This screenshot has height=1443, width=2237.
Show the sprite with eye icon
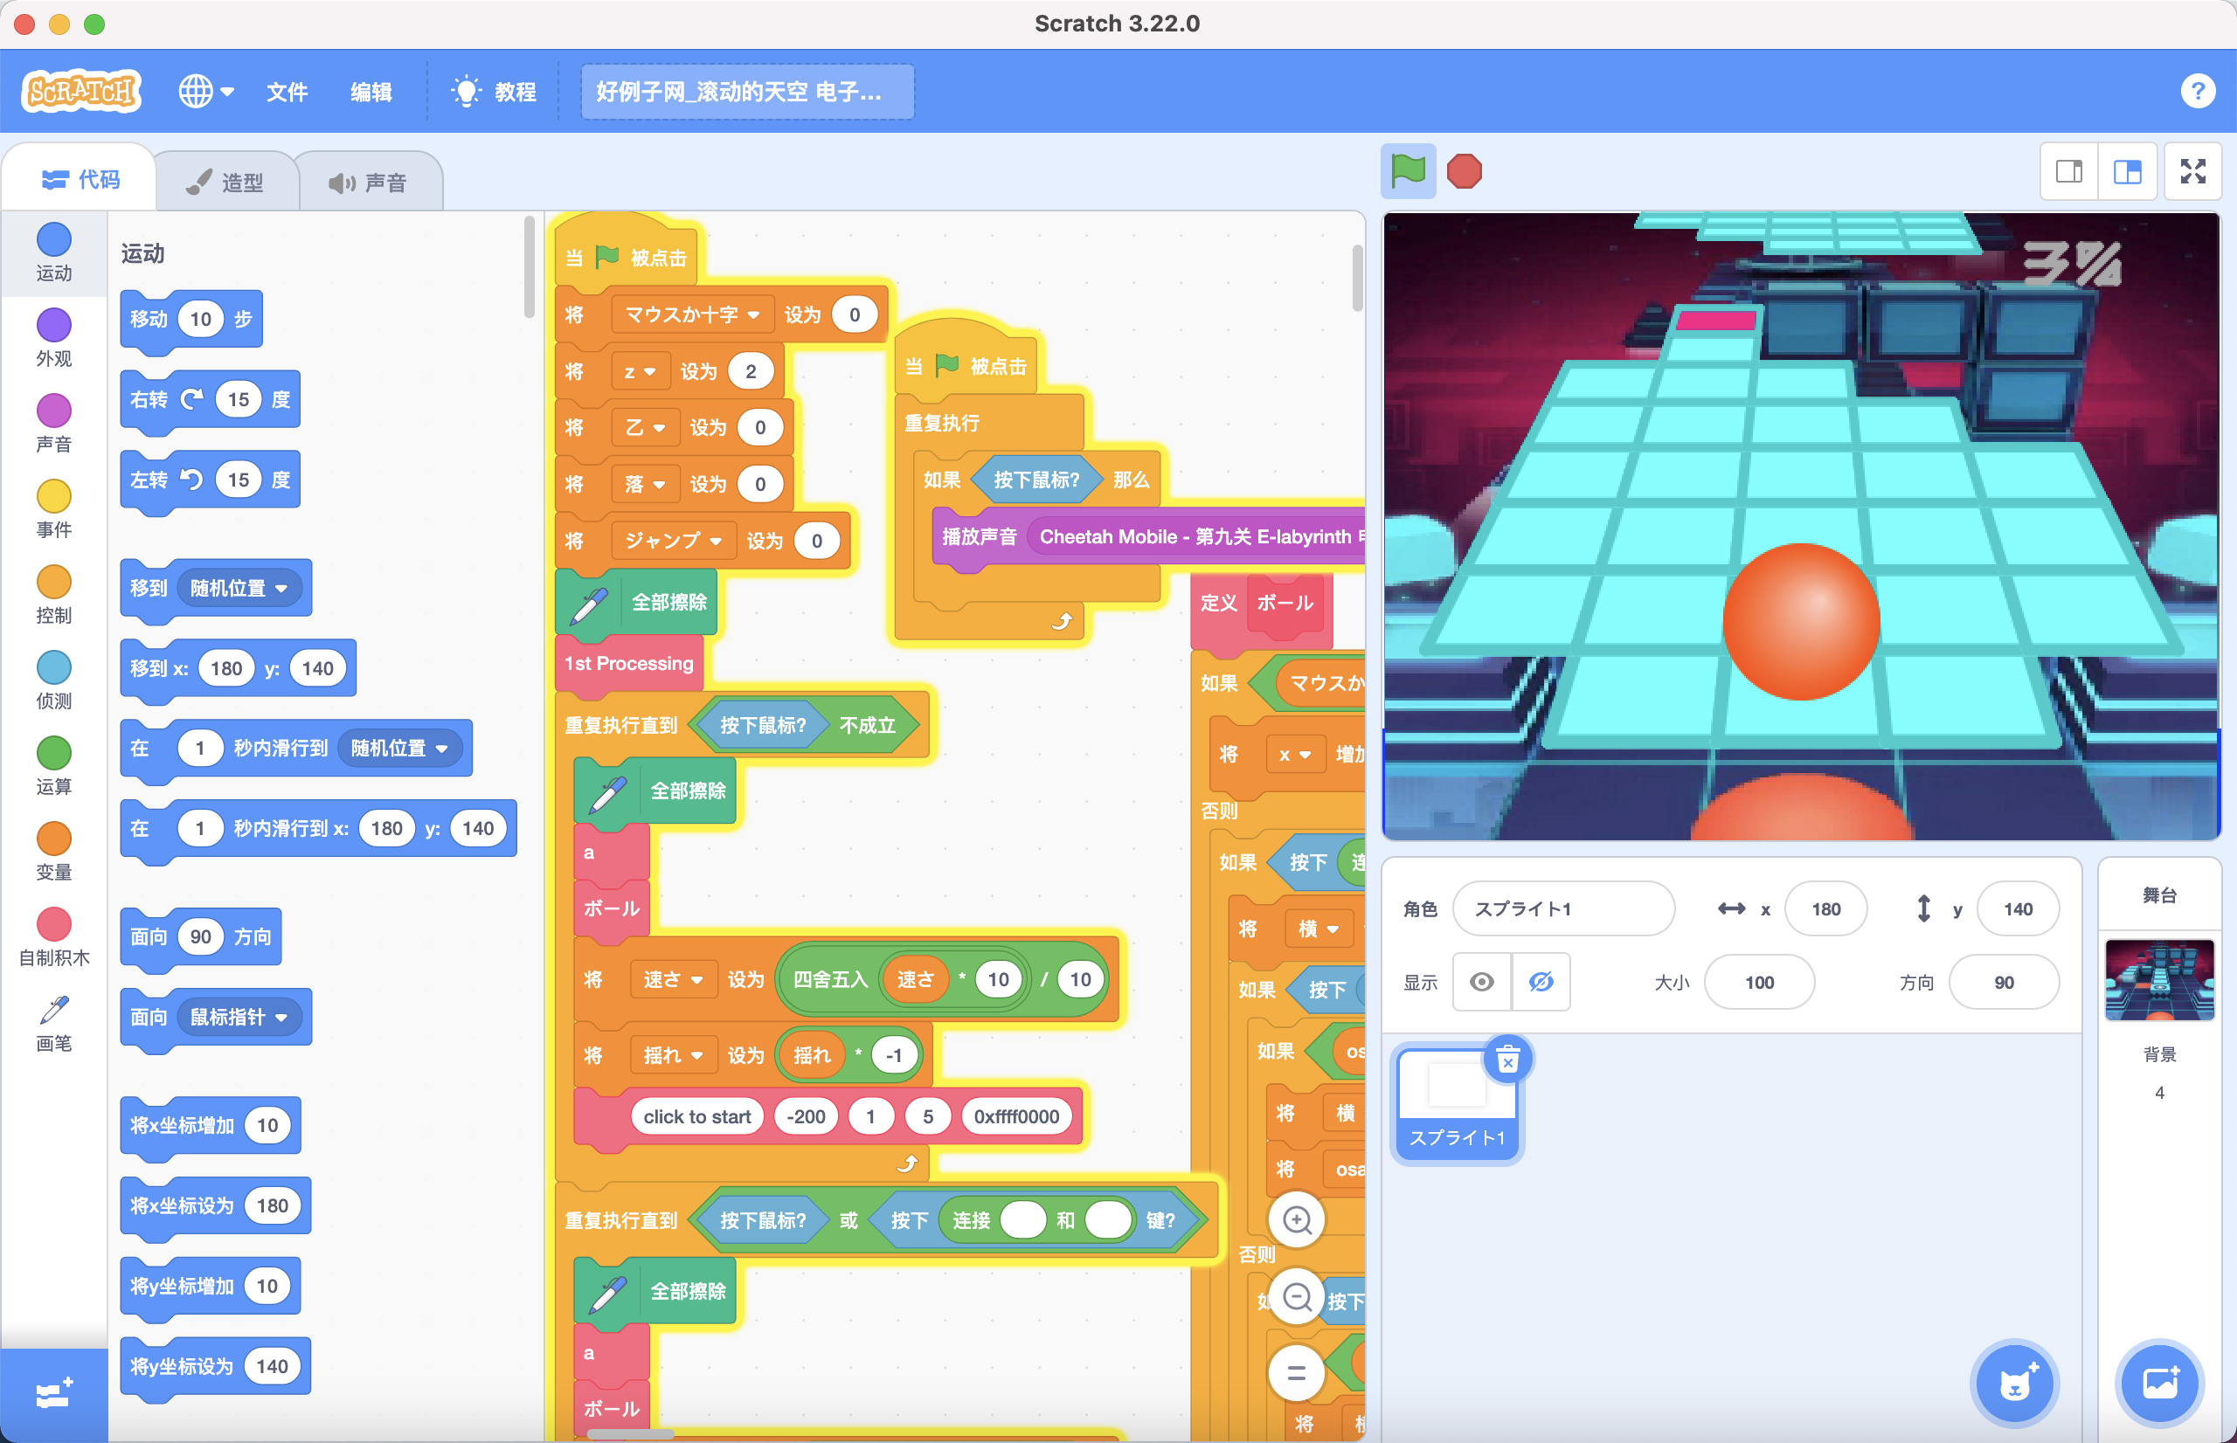click(1482, 982)
